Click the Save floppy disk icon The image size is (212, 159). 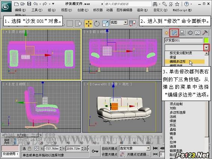29,4
